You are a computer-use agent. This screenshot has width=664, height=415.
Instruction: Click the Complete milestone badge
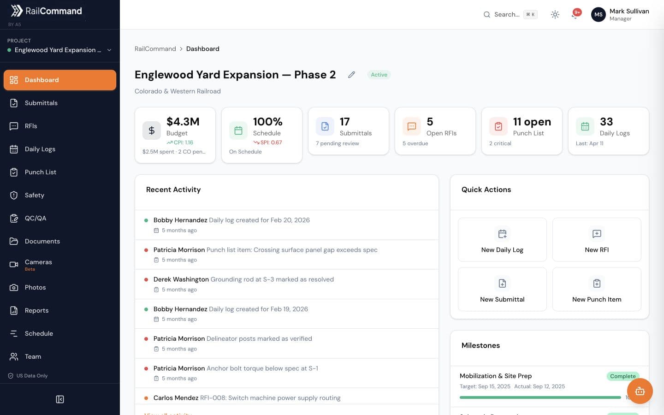coord(622,376)
